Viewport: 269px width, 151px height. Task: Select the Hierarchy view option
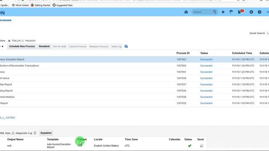(22, 41)
